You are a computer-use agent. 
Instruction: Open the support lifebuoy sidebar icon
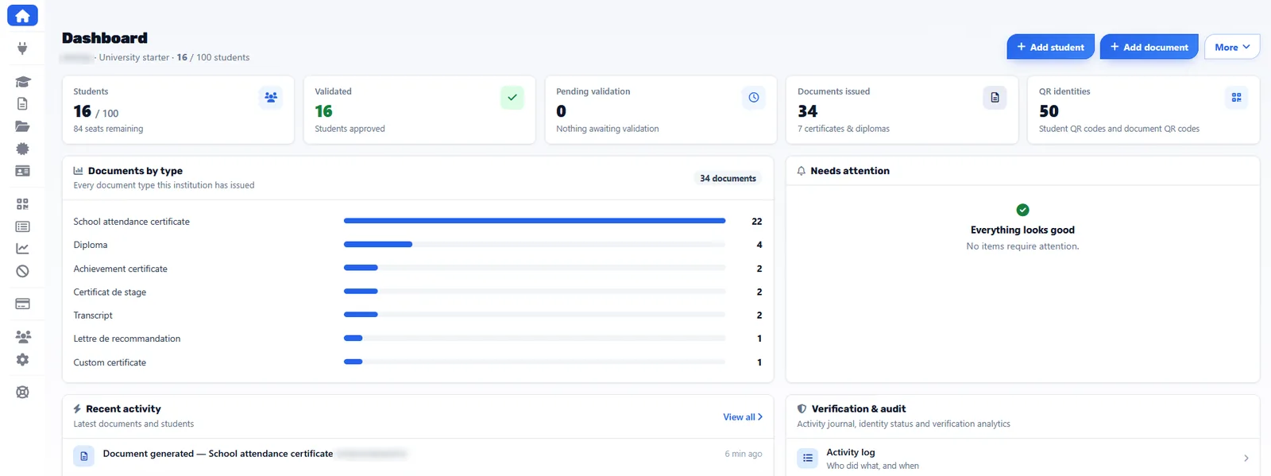[x=22, y=392]
